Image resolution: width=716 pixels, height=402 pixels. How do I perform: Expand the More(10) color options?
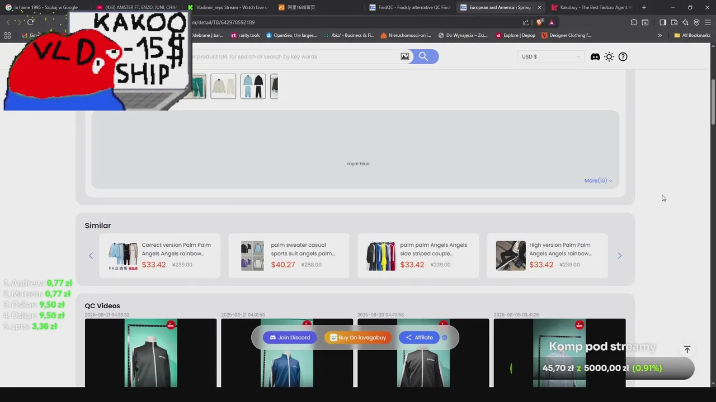point(599,180)
